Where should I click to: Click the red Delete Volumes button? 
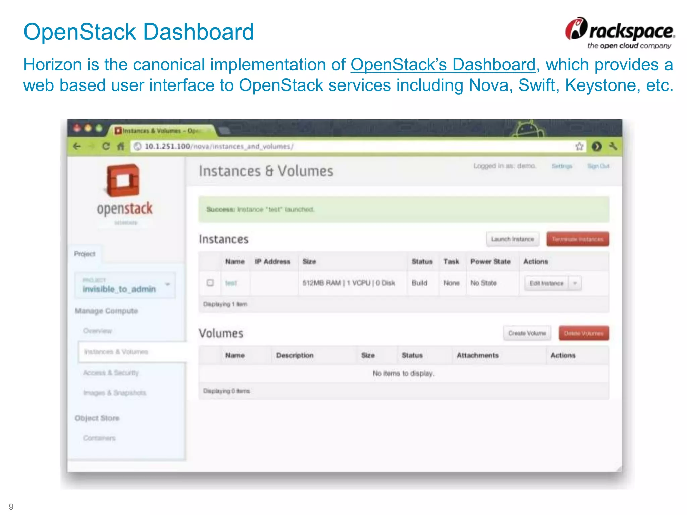(x=584, y=333)
